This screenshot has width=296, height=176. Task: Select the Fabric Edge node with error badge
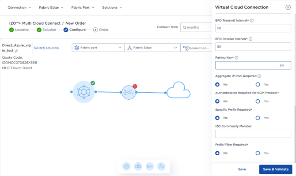click(129, 92)
